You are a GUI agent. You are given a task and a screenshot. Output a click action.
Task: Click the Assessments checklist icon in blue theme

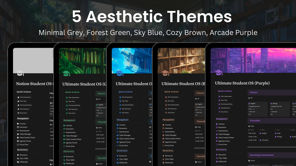pos(118,132)
